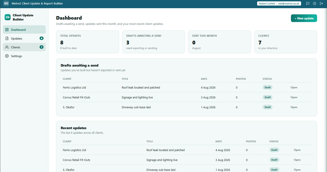Click the CLIENT column header in Drafts awaiting
The height and width of the screenshot is (172, 327).
[67, 79]
